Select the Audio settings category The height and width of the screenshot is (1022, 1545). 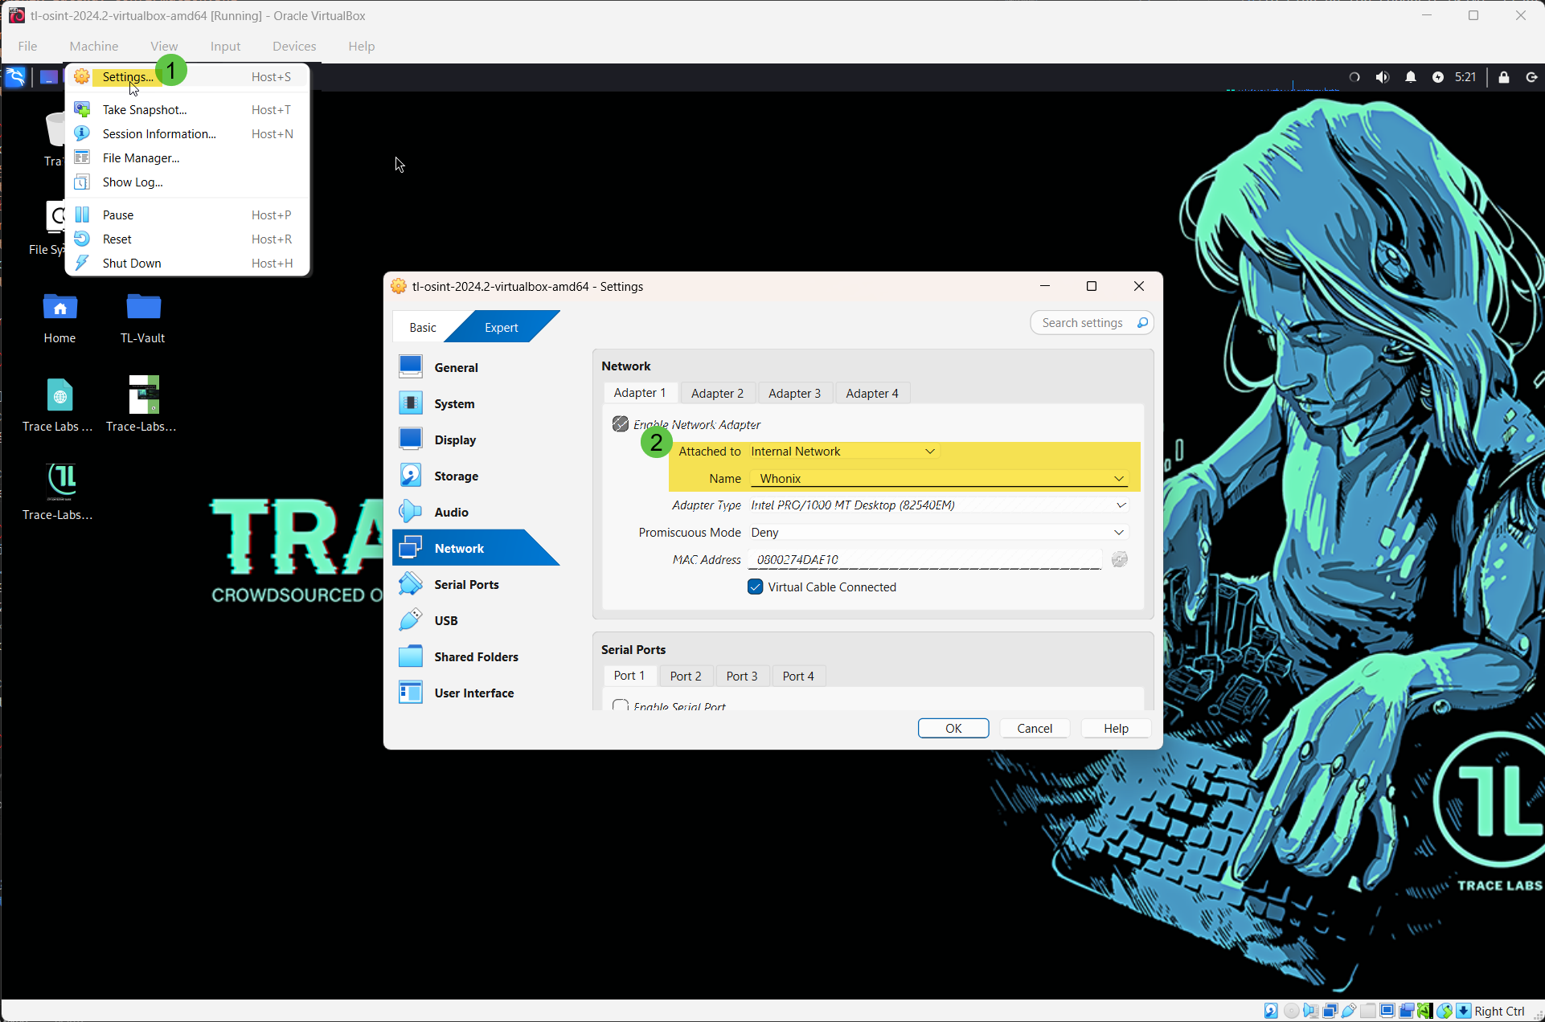(452, 511)
